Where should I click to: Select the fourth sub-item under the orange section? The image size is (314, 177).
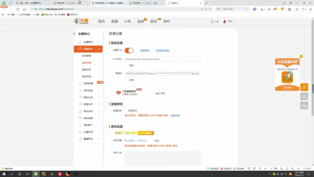pos(86,77)
